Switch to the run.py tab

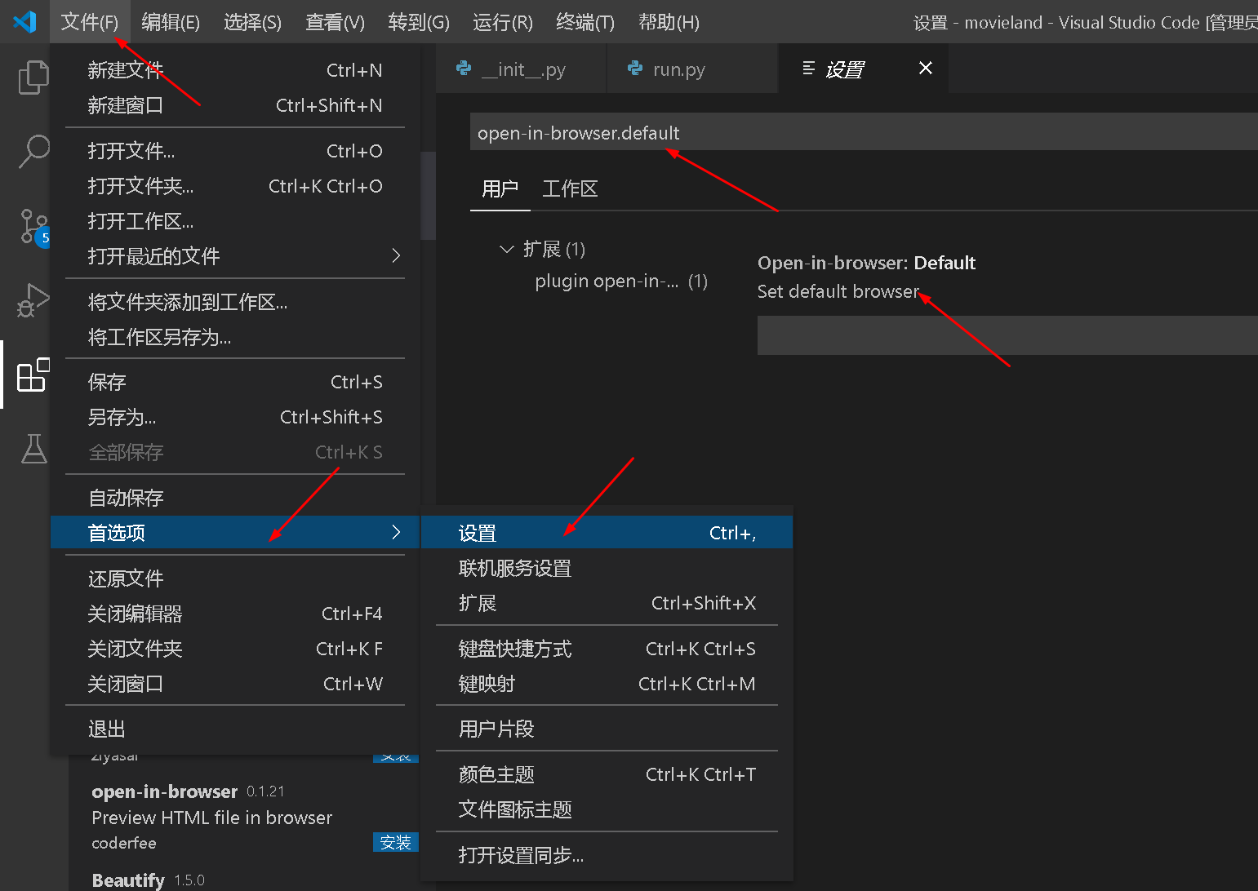pyautogui.click(x=692, y=69)
